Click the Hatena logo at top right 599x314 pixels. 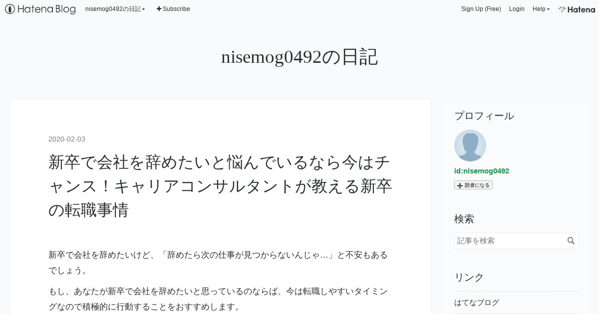577,9
